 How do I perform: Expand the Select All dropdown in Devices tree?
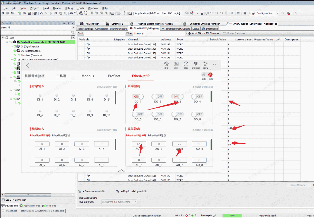click(x=73, y=27)
